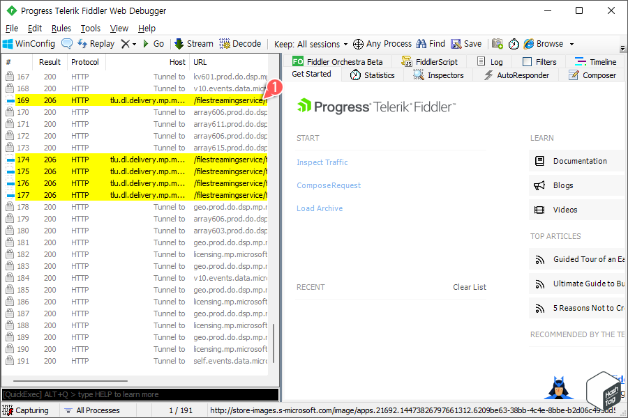Open the Videos button
The width and height of the screenshot is (628, 418).
[577, 210]
